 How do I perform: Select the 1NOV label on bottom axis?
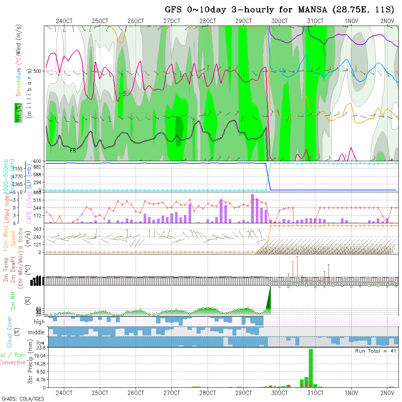tap(351, 393)
